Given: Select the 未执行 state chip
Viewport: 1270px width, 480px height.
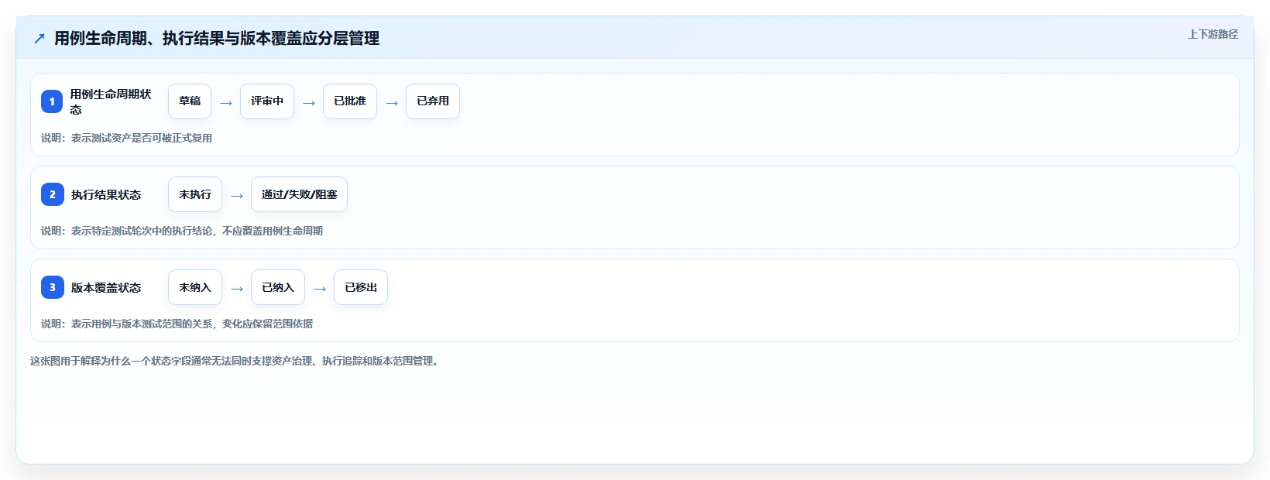Looking at the screenshot, I should (x=195, y=194).
